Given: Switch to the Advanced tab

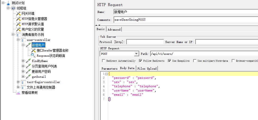Looking at the screenshot, I should point(114,30).
